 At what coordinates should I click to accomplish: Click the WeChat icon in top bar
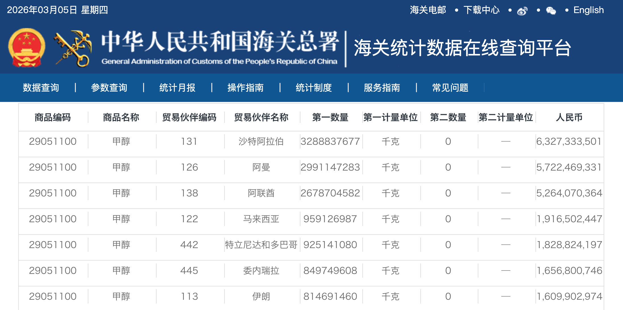pyautogui.click(x=551, y=11)
